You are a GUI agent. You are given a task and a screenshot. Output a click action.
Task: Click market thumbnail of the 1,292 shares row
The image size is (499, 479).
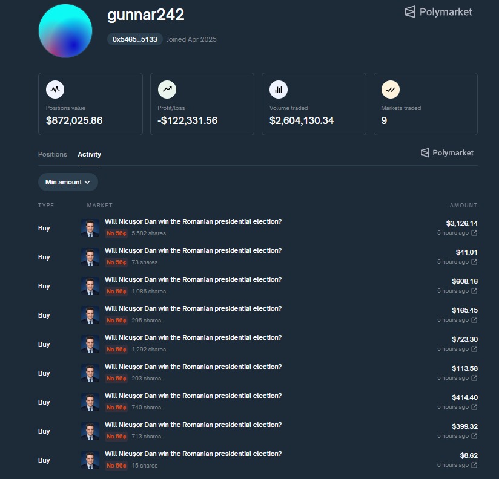click(90, 344)
